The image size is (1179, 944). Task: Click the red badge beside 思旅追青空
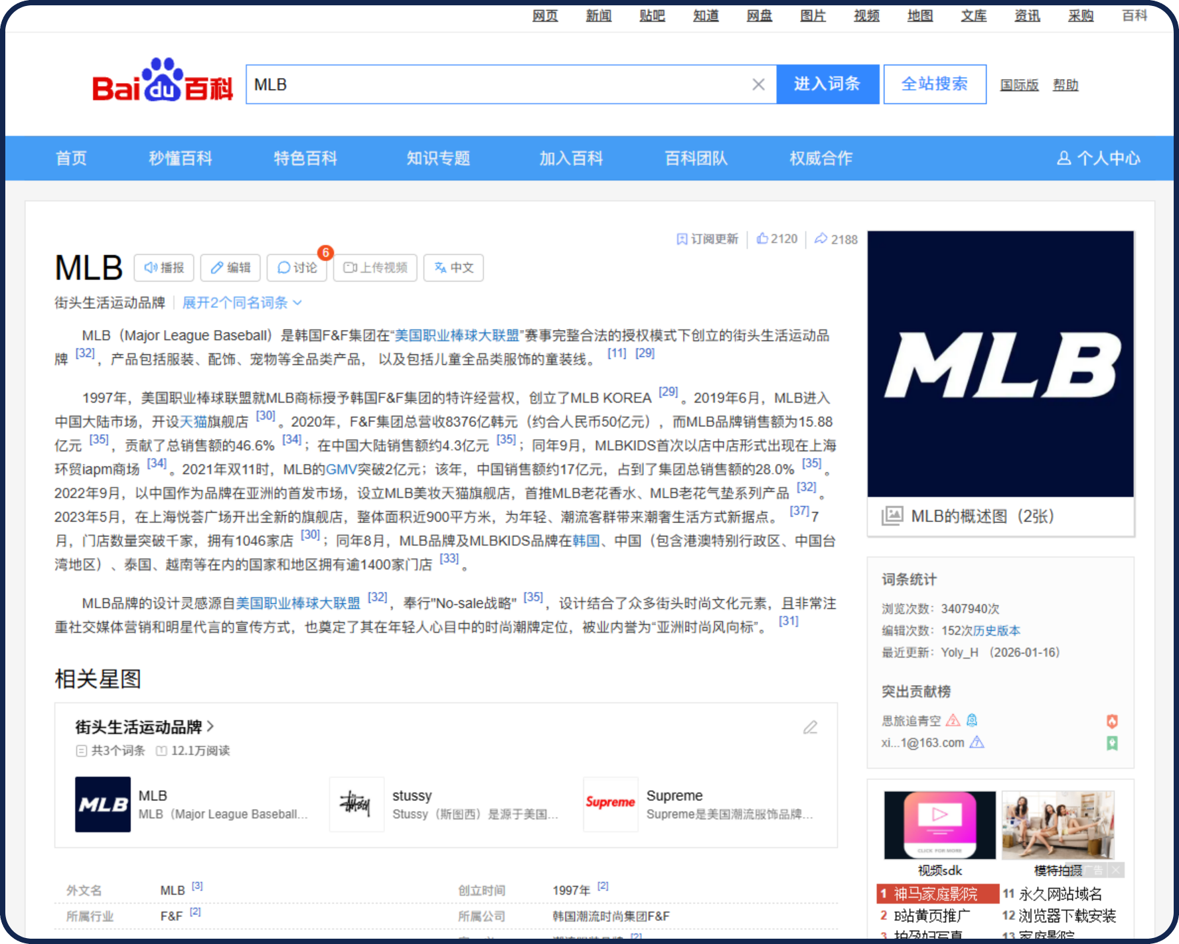point(1113,721)
